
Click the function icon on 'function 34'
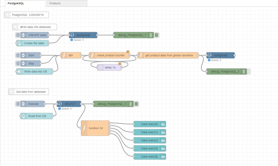point(84,128)
